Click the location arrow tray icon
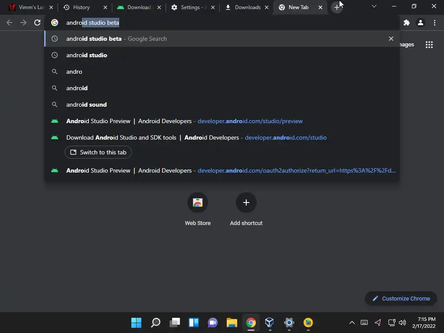This screenshot has height=333, width=444. click(x=378, y=323)
